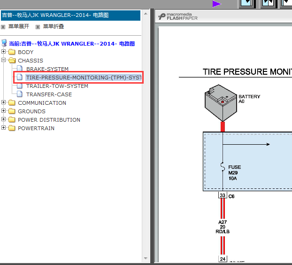Select the POWERTRAIN folder label

click(36, 128)
